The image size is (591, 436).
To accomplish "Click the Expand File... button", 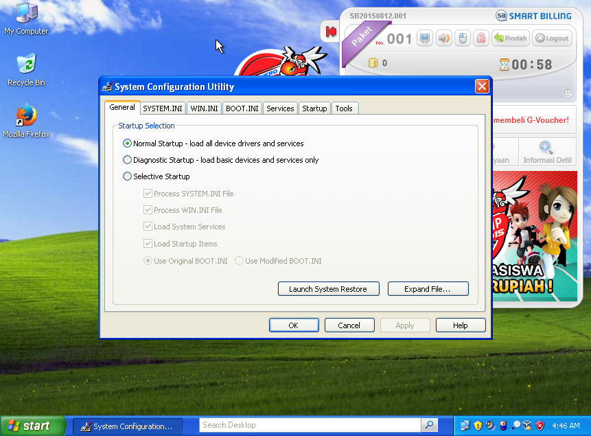I will click(428, 289).
